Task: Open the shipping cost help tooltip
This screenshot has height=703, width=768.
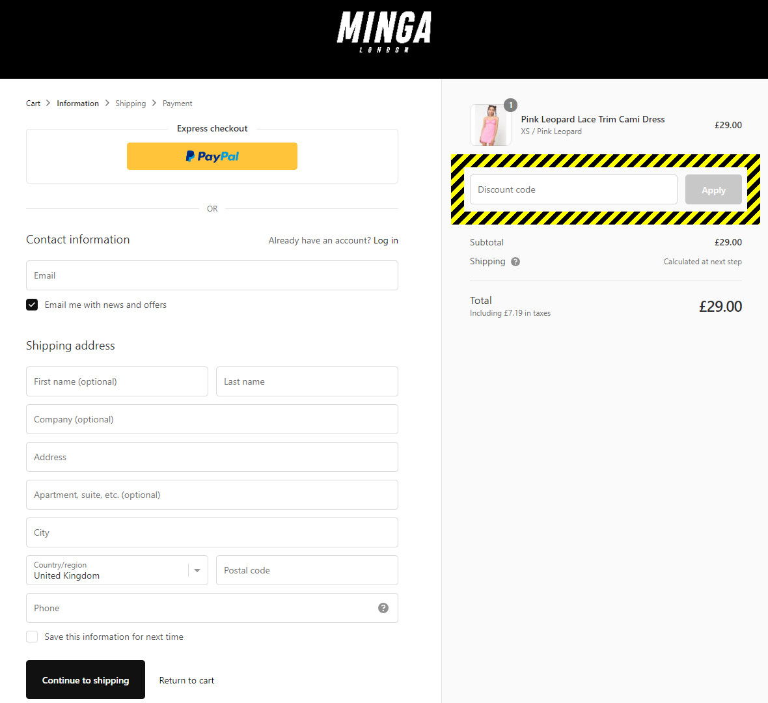Action: pyautogui.click(x=515, y=261)
